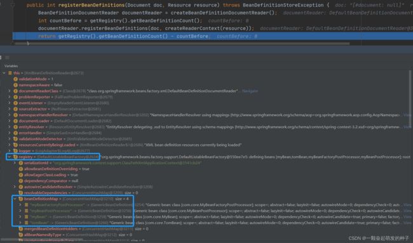Expand the myBeanFactoryPostProcessor map entry
The width and height of the screenshot is (413, 243).
20,205
